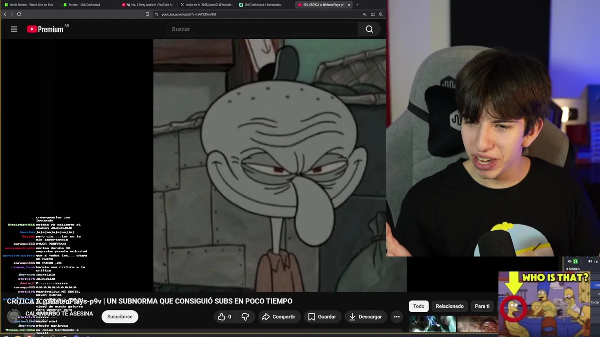Select the Relacionado filter chip
The height and width of the screenshot is (337, 600).
coord(450,306)
